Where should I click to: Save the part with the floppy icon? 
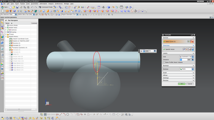(17, 7)
